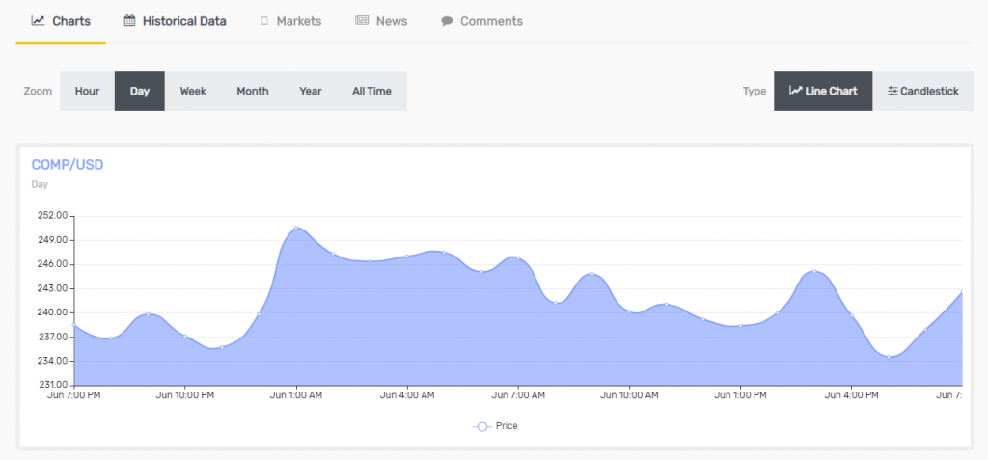The width and height of the screenshot is (988, 460).
Task: Click the peak data point near Jun 1:00 AM
Action: tap(296, 228)
